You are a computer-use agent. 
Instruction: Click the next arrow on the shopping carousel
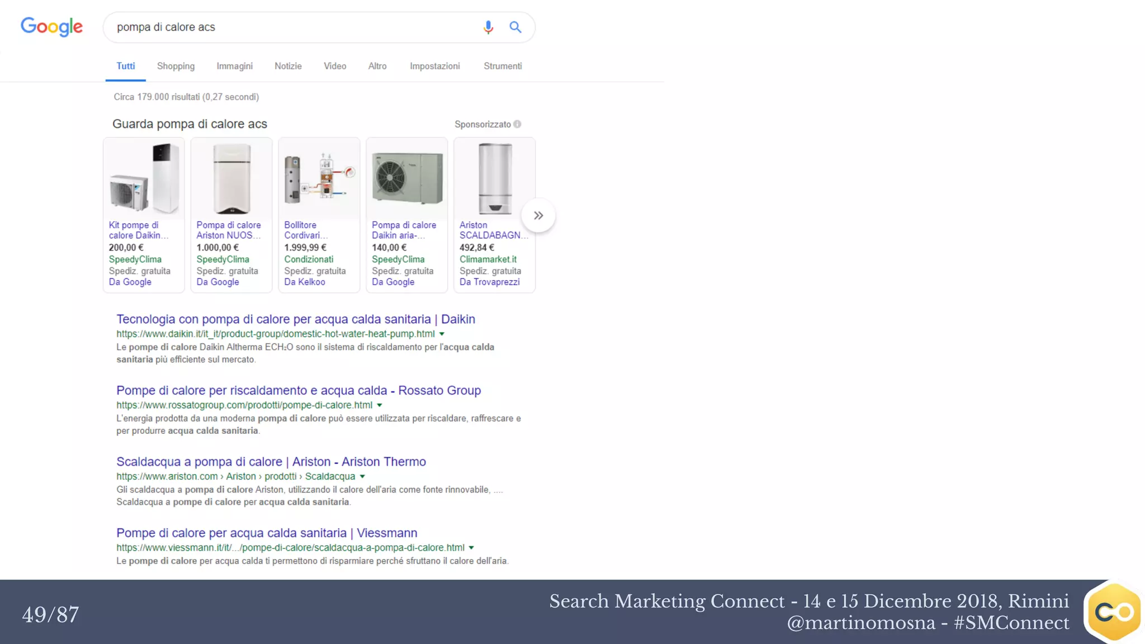pos(538,215)
